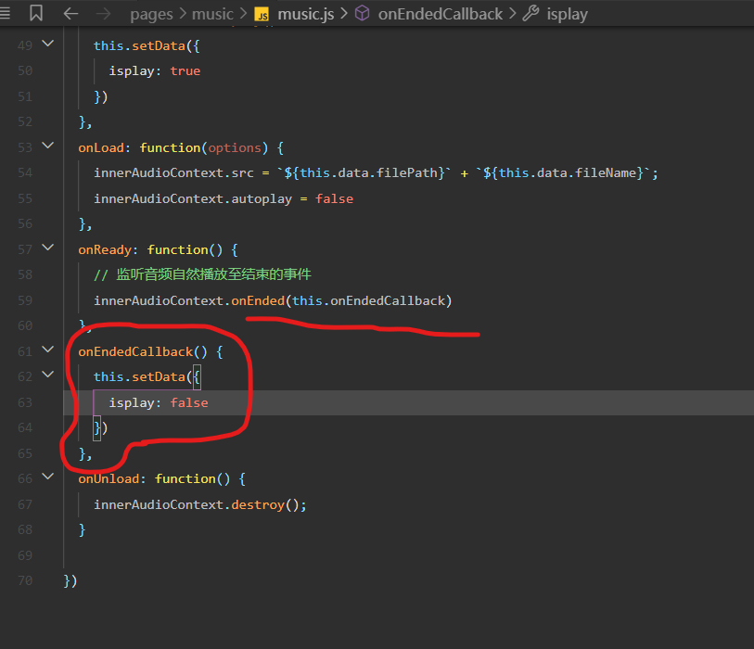Click the bookmark icon in the editor toolbar
The width and height of the screenshot is (754, 649).
36,13
